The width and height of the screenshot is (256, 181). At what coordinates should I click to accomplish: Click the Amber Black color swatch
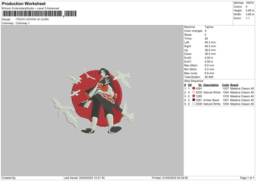tap(194, 100)
